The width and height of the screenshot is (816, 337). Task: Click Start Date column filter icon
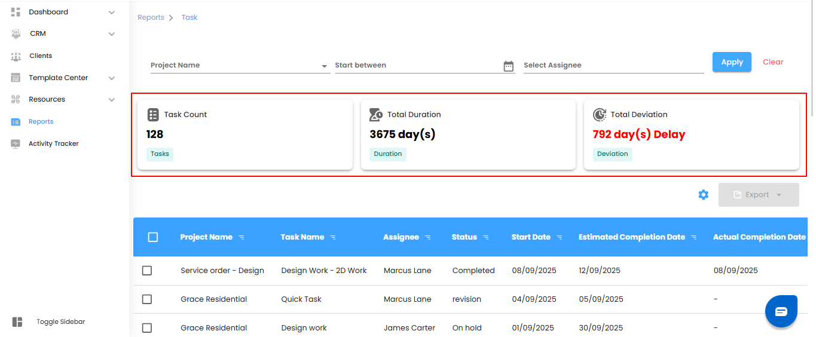click(x=560, y=238)
